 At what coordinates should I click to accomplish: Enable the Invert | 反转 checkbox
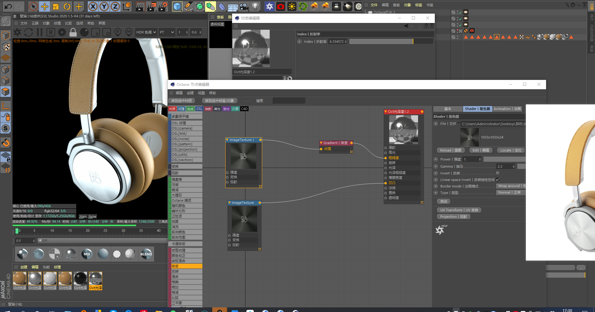tap(498, 173)
